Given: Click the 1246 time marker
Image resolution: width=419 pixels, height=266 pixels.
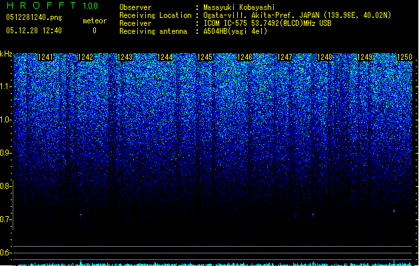Looking at the screenshot, I should tap(244, 57).
